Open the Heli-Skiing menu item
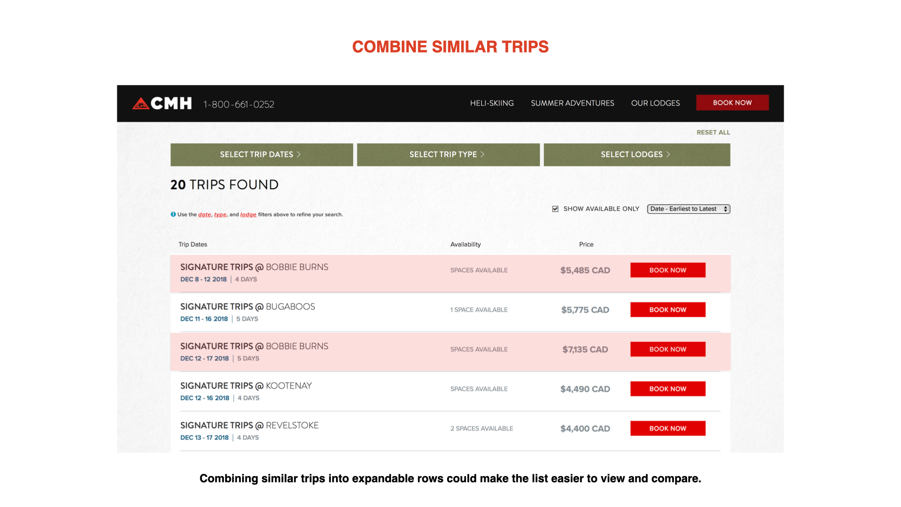The width and height of the screenshot is (901, 507). coord(492,103)
